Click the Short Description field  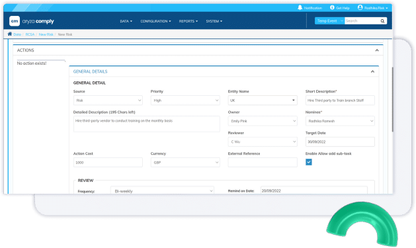tap(340, 101)
